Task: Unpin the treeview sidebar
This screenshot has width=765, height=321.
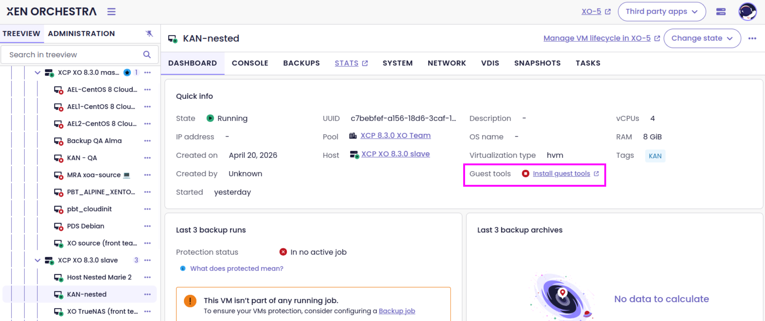Action: (149, 34)
